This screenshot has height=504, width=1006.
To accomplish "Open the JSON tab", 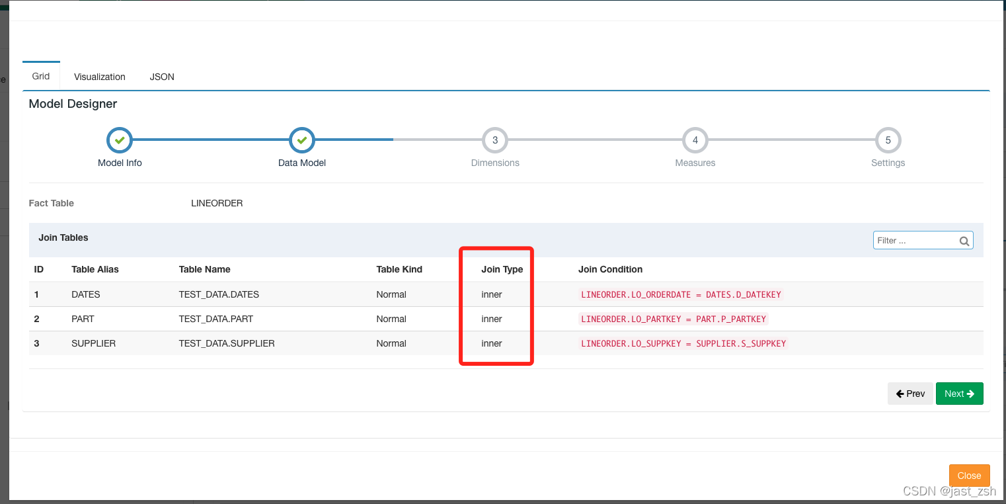I will (162, 77).
